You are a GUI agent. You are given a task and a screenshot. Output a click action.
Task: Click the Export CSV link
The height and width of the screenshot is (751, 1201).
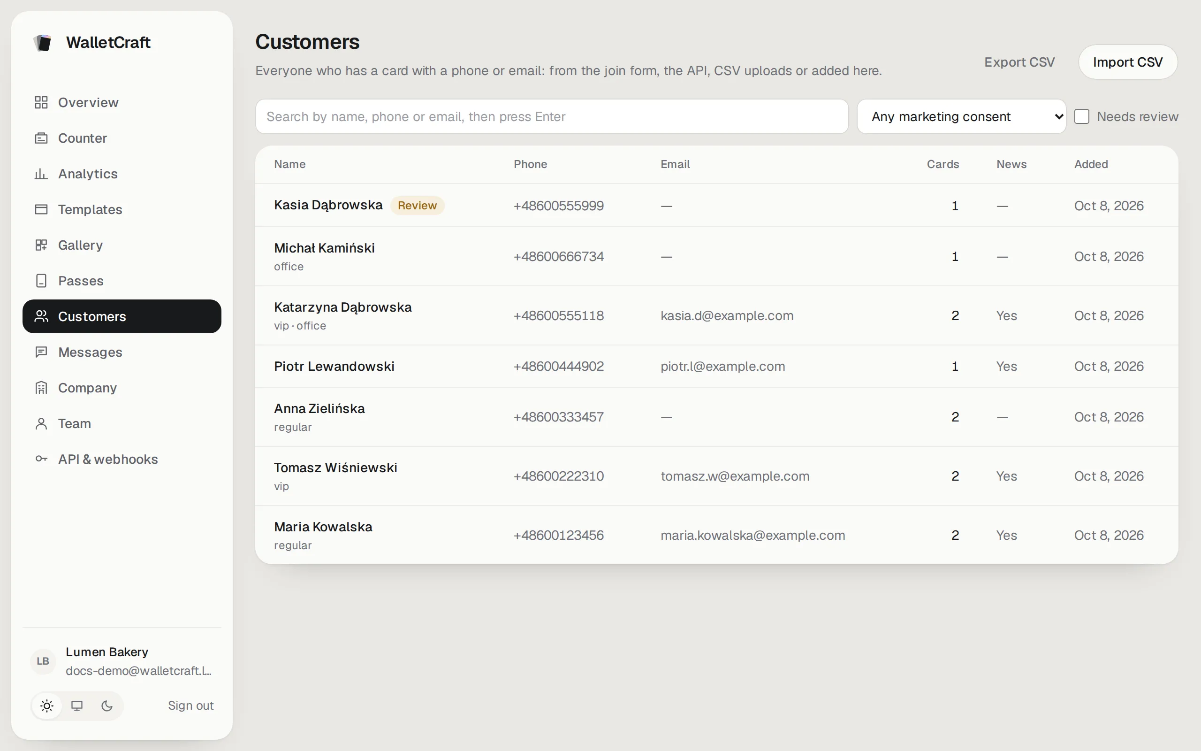(1019, 62)
